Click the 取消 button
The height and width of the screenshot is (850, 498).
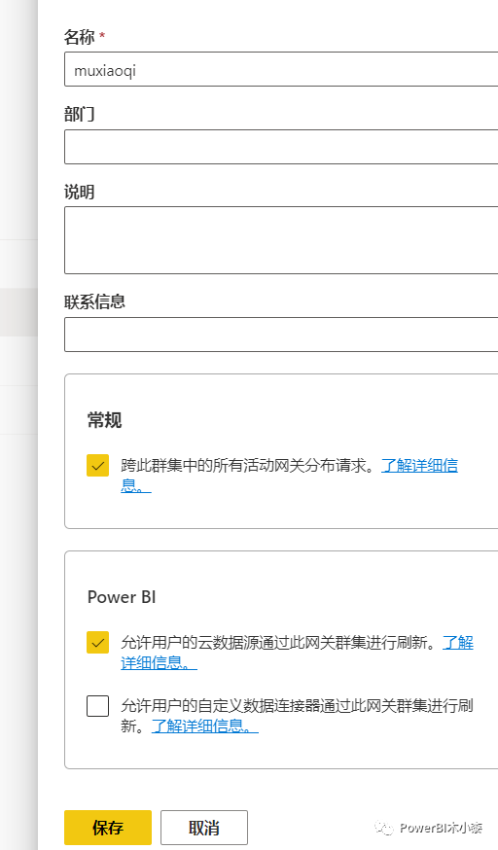(x=204, y=828)
